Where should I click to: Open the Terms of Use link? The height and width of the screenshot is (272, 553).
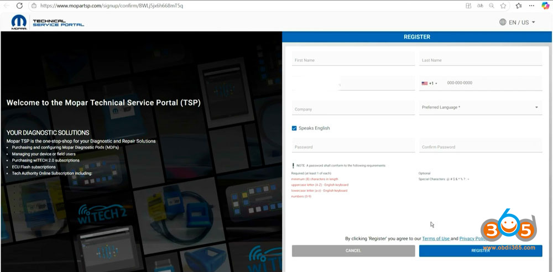point(436,238)
